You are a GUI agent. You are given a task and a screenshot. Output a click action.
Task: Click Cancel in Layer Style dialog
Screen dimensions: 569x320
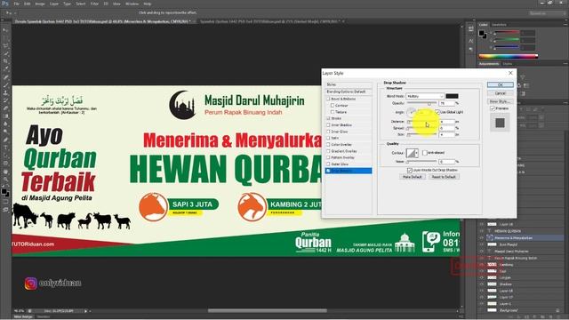click(500, 93)
